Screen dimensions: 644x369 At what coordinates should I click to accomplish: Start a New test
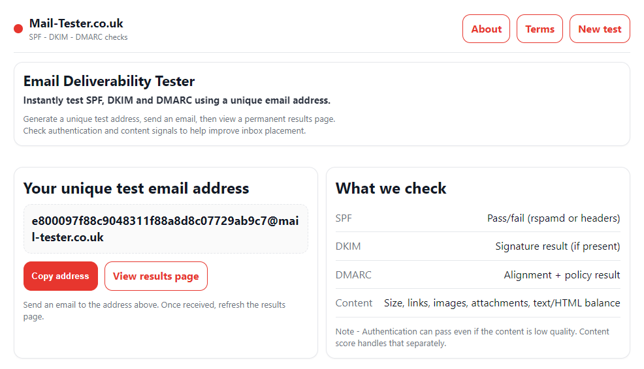point(600,29)
